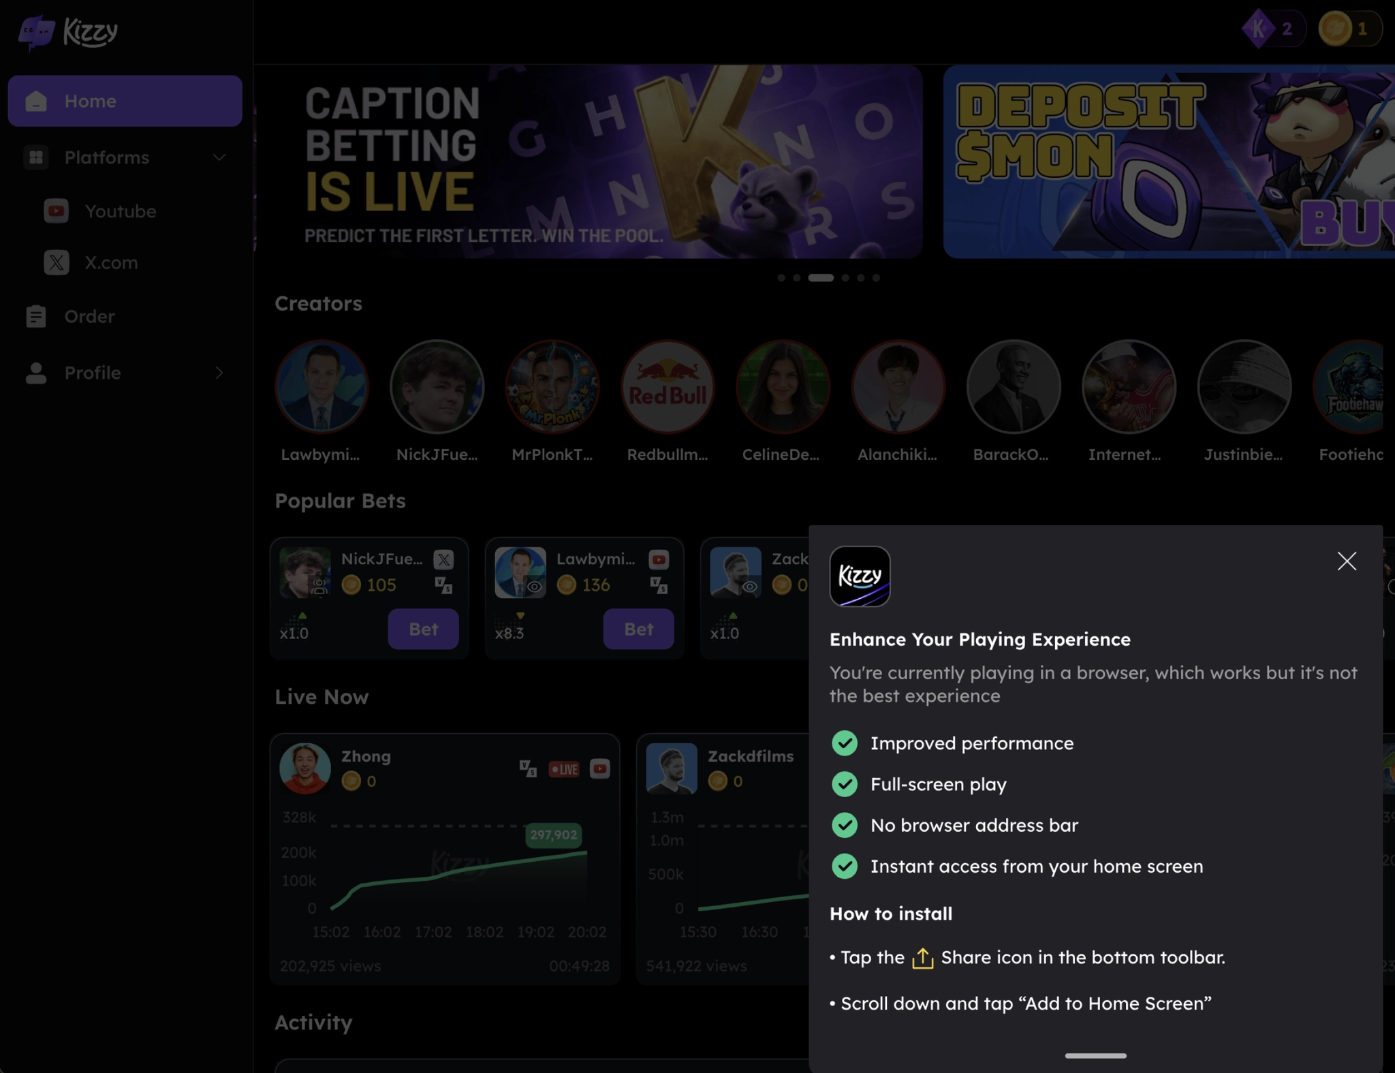Screen dimensions: 1395x1073
Task: Click the Youtube icon in the sidebar
Action: tap(56, 211)
